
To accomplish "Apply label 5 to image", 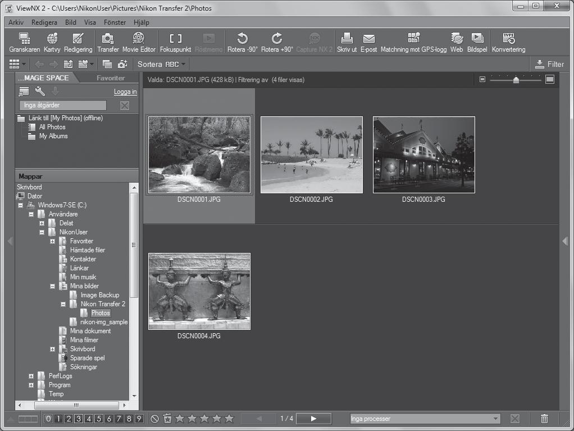I will click(98, 419).
